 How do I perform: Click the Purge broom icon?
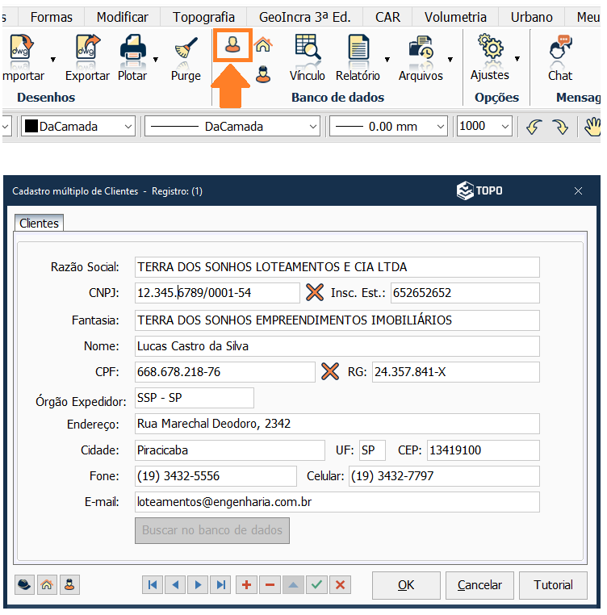pos(186,55)
